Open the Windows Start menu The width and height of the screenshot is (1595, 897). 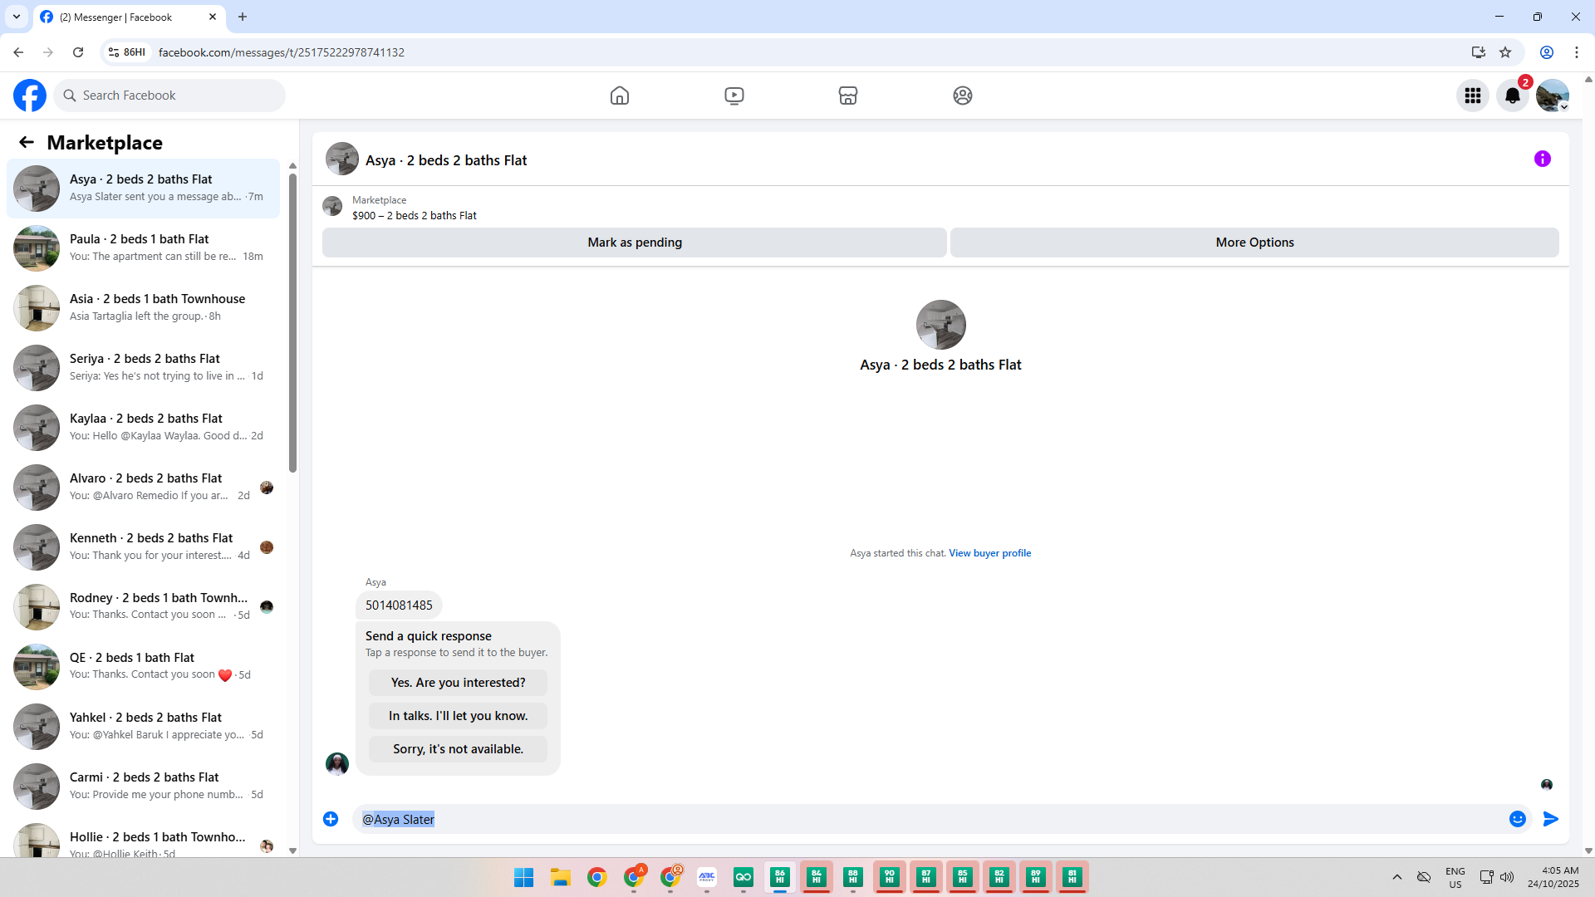click(524, 877)
